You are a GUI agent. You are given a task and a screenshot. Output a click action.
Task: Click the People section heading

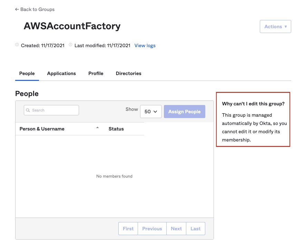[27, 94]
